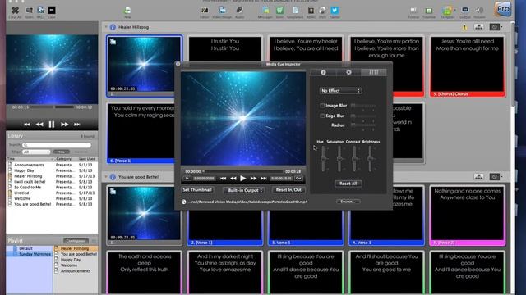Select I will exalt Bethel in Library
Image resolution: width=526 pixels, height=295 pixels.
coord(30,182)
